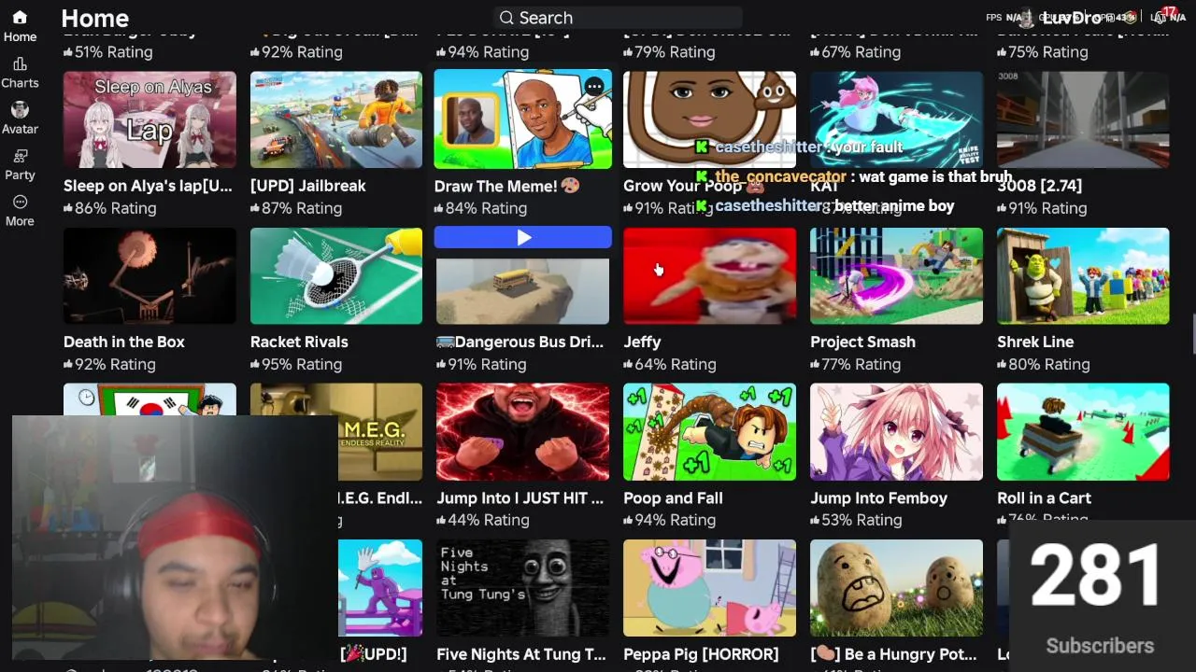Viewport: 1196px width, 672px height.
Task: Click the '3008 [2.74]' title
Action: click(1039, 186)
